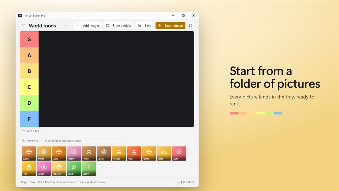339x191 pixels.
Task: Pick the Curry item tile
Action: tap(59, 154)
